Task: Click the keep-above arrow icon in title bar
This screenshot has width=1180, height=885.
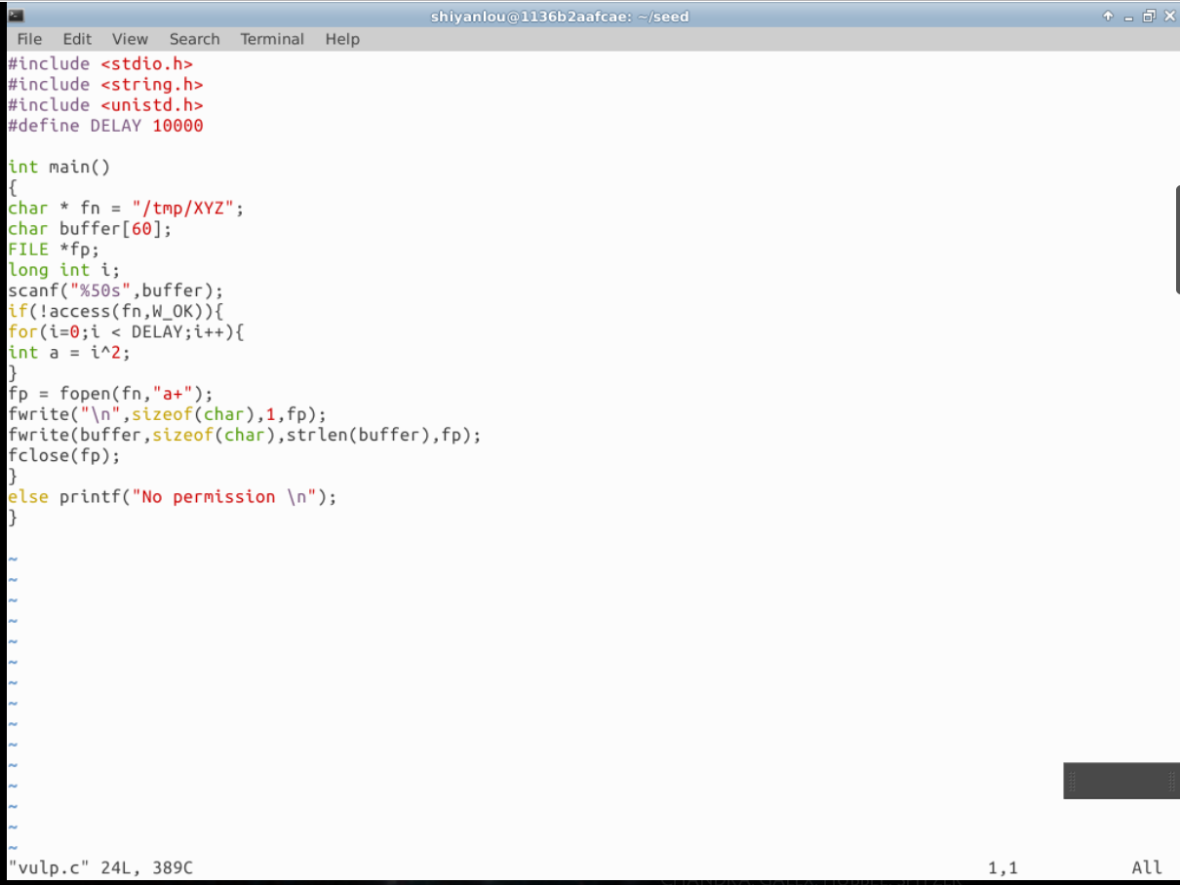Action: [1108, 16]
